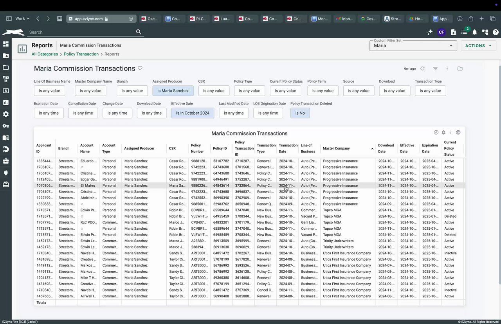Expand the ACTIONS dropdown menu
Viewport: 501px width, 324px height.
(478, 46)
